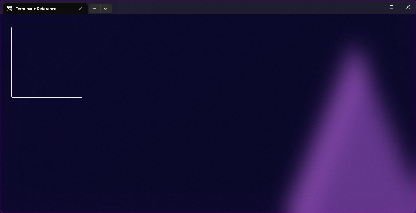The image size is (416, 213).
Task: Click the bottom edge of the white box
Action: click(x=47, y=97)
